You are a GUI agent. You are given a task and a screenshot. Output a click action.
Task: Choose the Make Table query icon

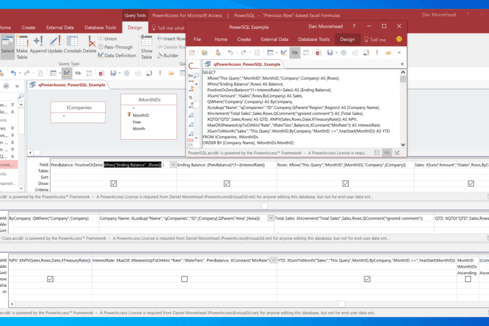(x=22, y=47)
